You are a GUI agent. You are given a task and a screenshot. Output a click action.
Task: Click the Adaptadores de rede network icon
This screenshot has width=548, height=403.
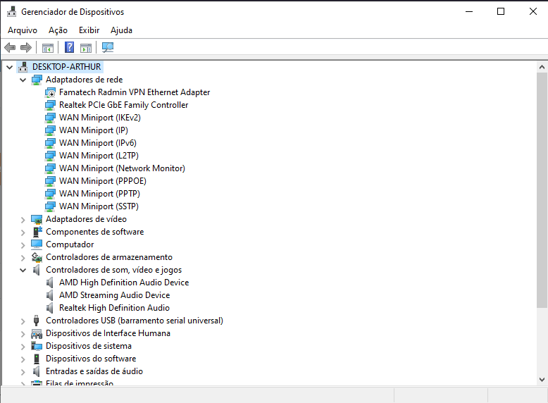click(37, 80)
